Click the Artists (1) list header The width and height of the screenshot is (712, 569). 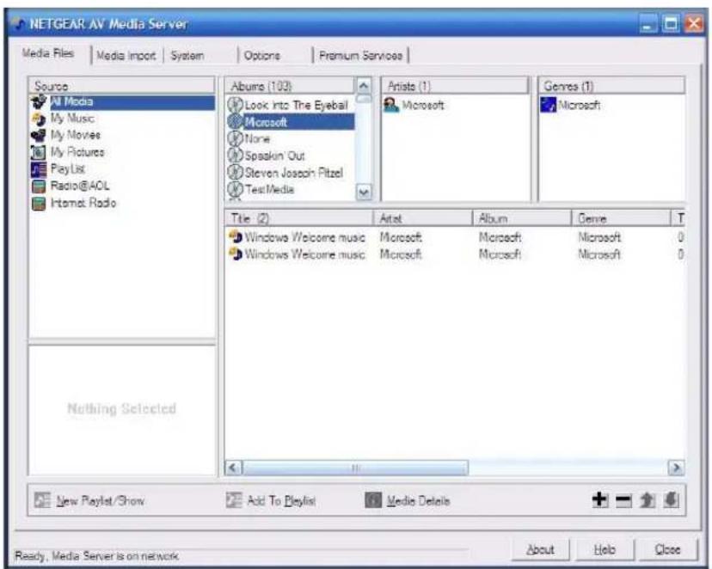(455, 86)
